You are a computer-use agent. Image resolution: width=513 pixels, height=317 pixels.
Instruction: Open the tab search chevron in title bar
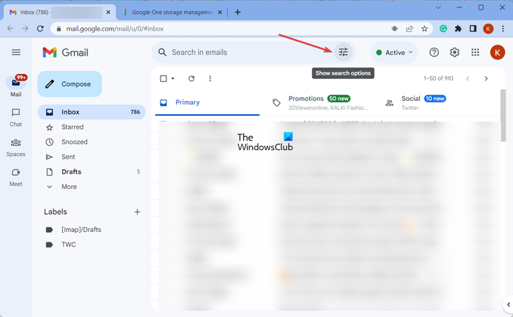pos(438,7)
